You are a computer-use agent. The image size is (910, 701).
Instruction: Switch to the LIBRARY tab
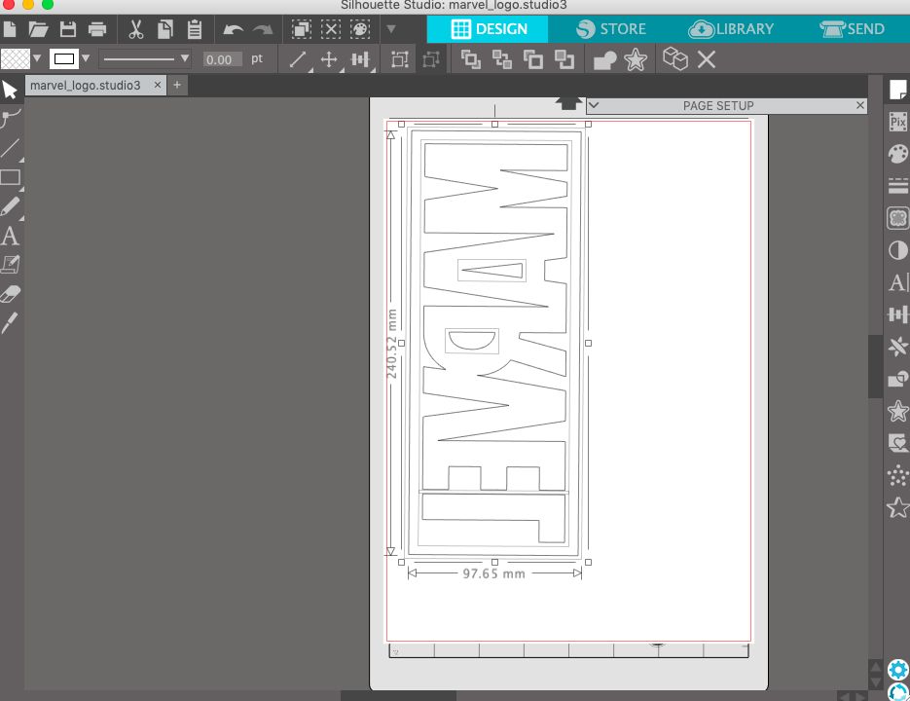pyautogui.click(x=731, y=29)
